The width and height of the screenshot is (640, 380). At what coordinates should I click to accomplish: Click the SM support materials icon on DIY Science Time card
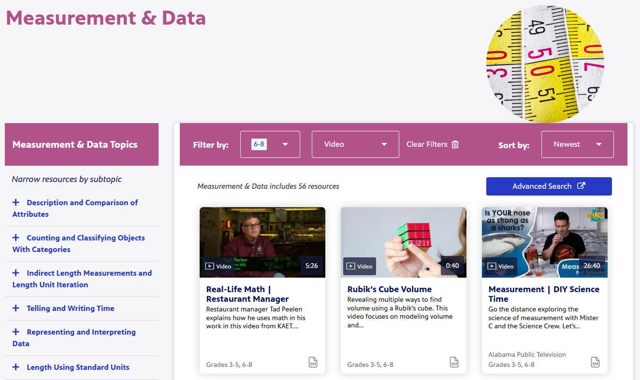[x=595, y=362]
